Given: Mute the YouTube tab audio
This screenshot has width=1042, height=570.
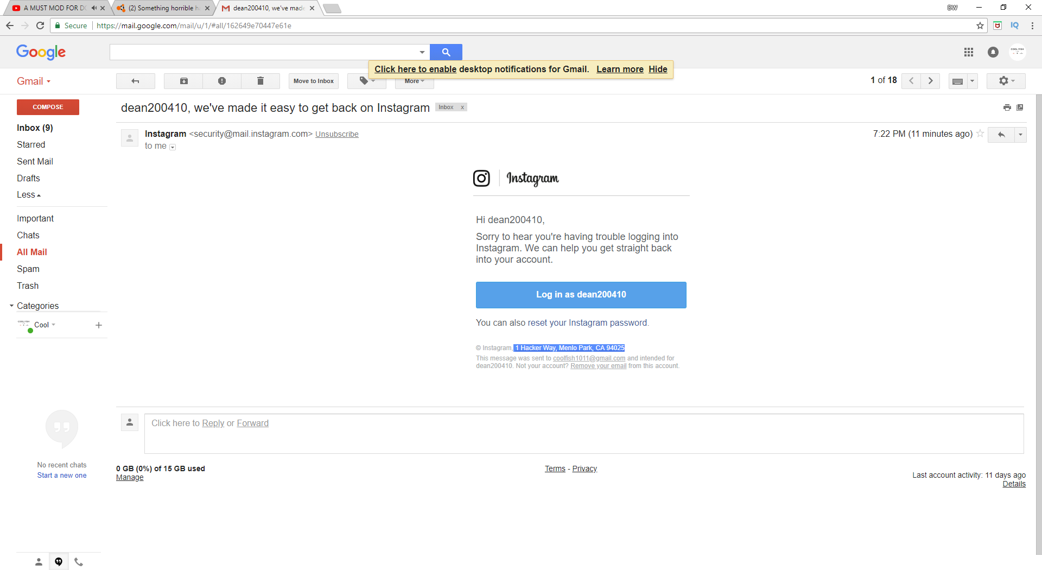Looking at the screenshot, I should (x=94, y=8).
